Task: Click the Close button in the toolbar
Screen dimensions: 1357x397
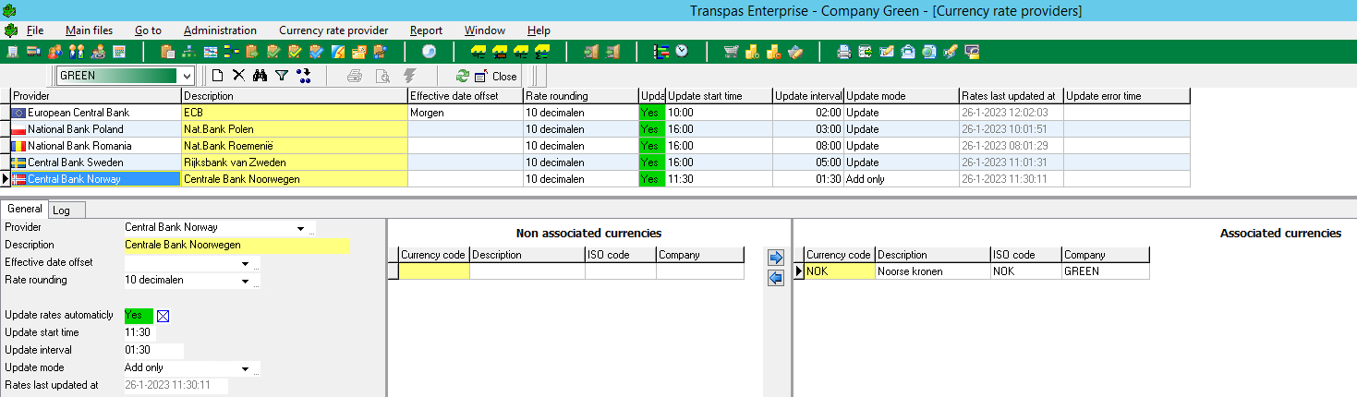Action: coord(495,76)
